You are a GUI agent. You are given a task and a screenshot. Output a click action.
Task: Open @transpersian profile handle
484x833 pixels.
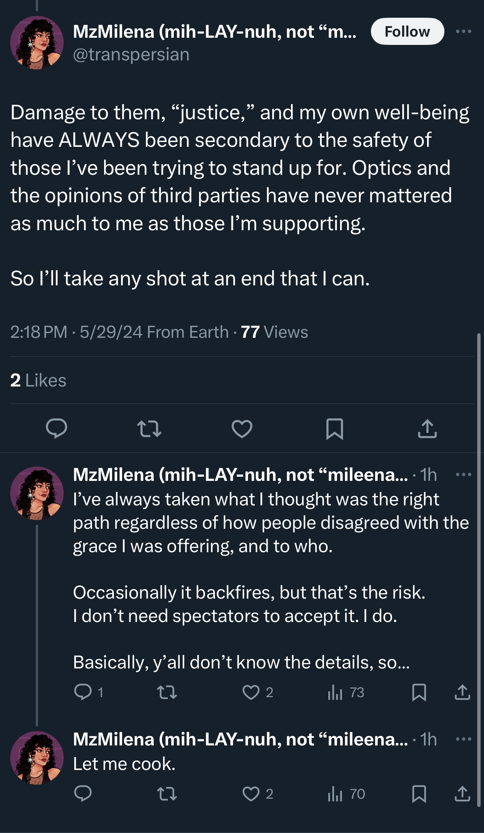tap(131, 55)
